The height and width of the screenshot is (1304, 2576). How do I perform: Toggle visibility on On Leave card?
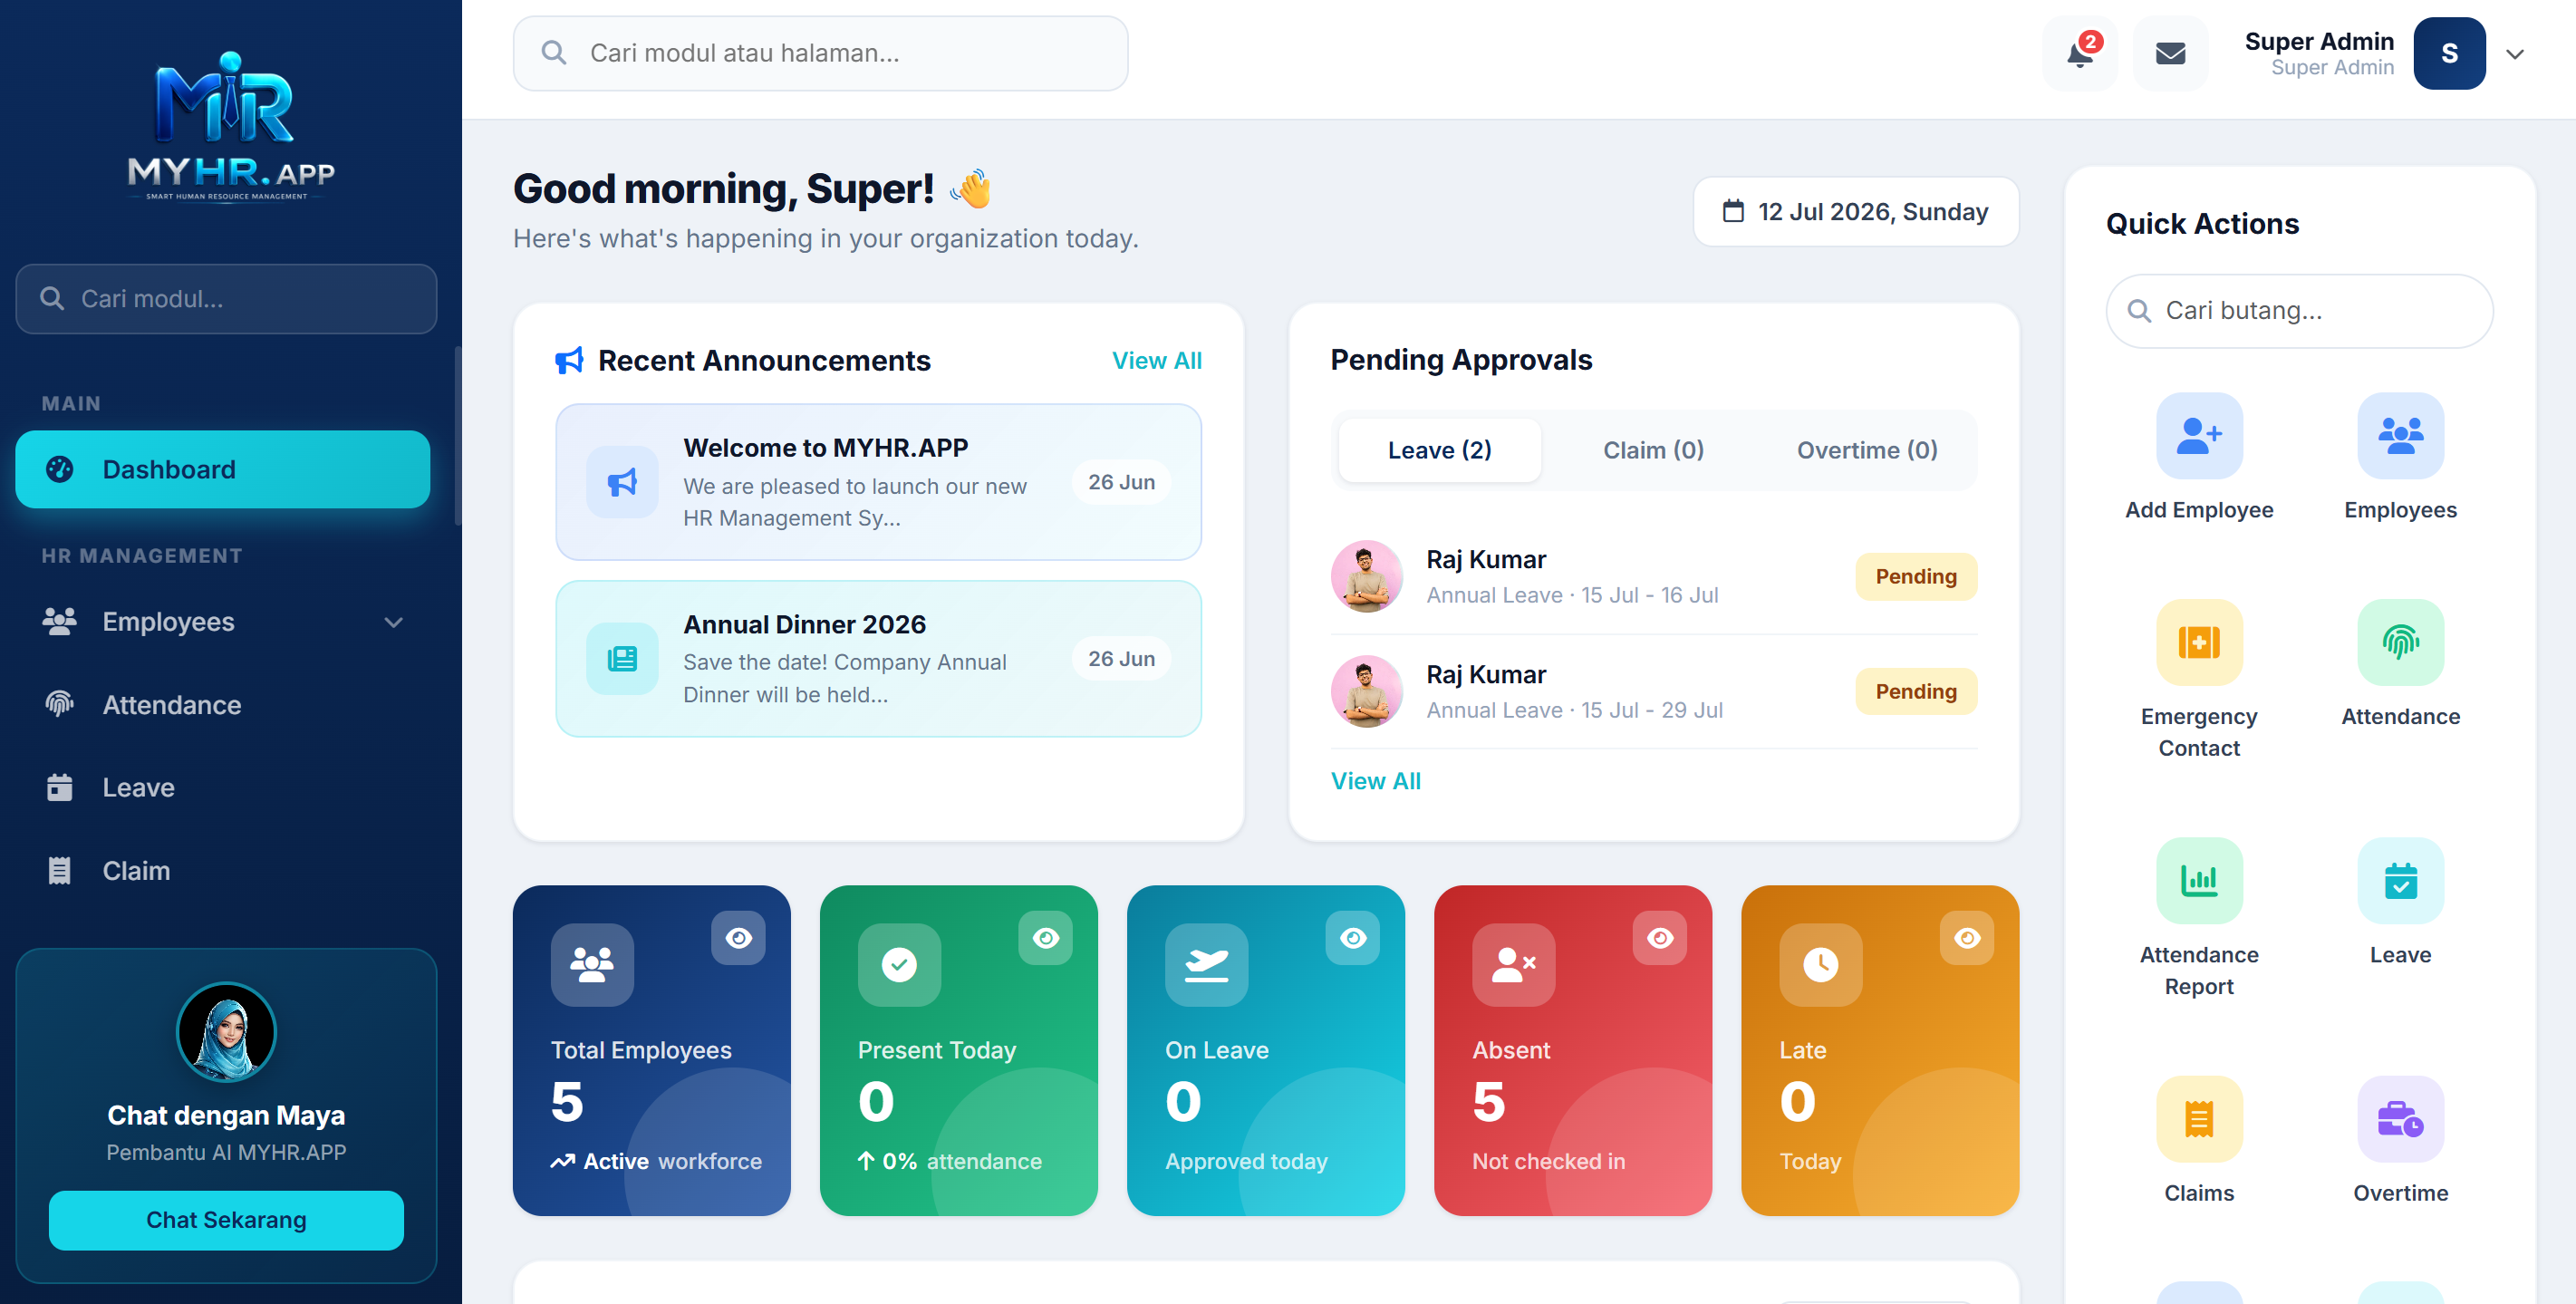click(1352, 938)
